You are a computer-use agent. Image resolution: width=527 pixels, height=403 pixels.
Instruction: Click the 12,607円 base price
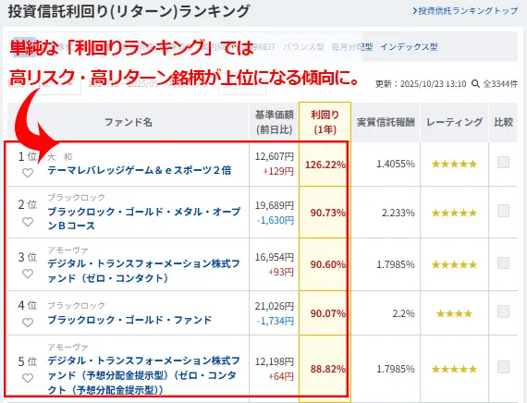(275, 156)
